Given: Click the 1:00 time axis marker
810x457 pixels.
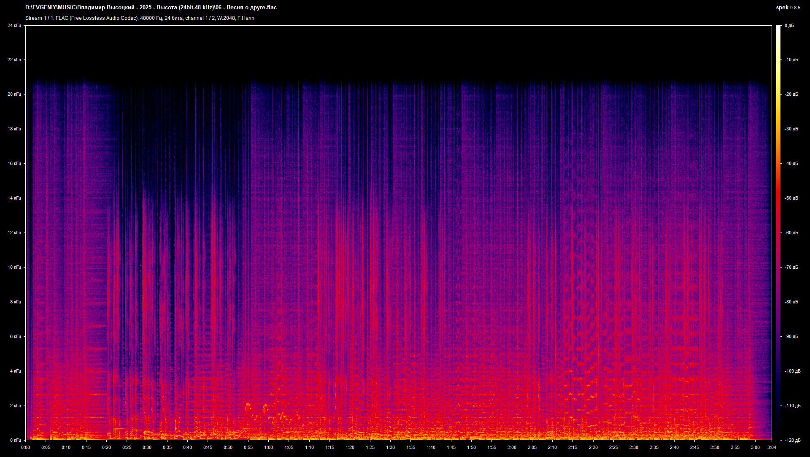Looking at the screenshot, I should click(268, 447).
